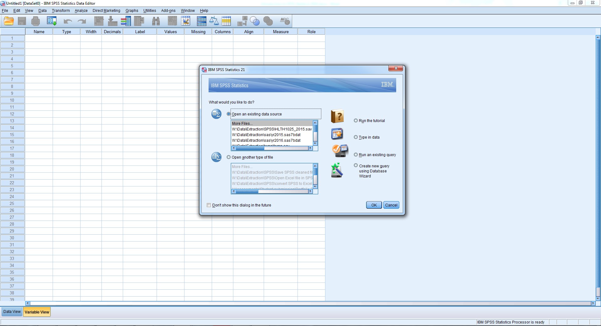
Task: Switch to the Data View tab
Action: (12, 312)
